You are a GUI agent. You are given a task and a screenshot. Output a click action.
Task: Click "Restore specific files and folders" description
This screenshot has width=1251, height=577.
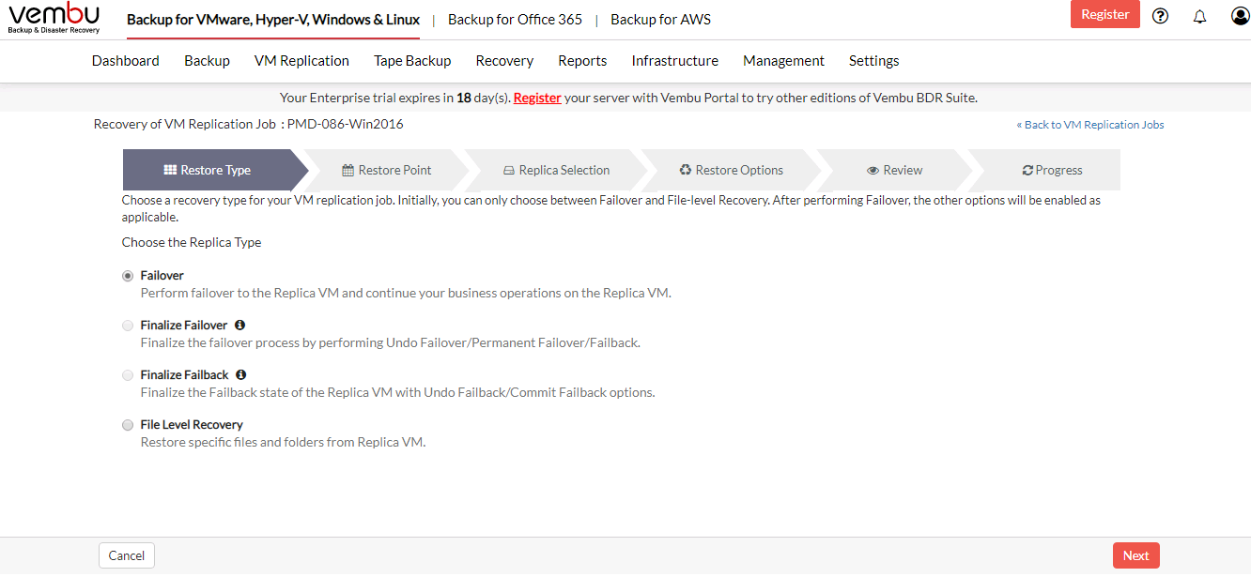pos(284,442)
